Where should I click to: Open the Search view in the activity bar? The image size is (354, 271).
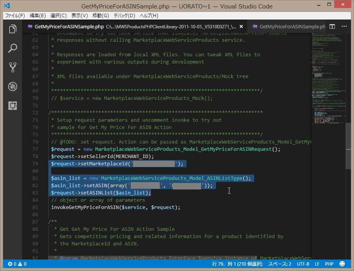click(13, 48)
